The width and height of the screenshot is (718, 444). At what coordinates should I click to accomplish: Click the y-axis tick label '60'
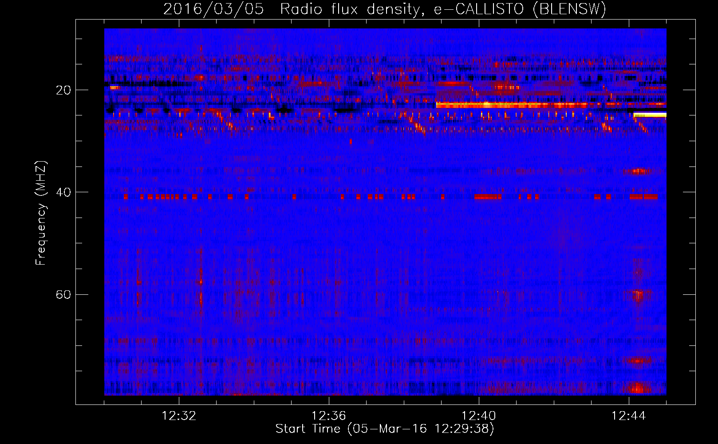click(63, 294)
